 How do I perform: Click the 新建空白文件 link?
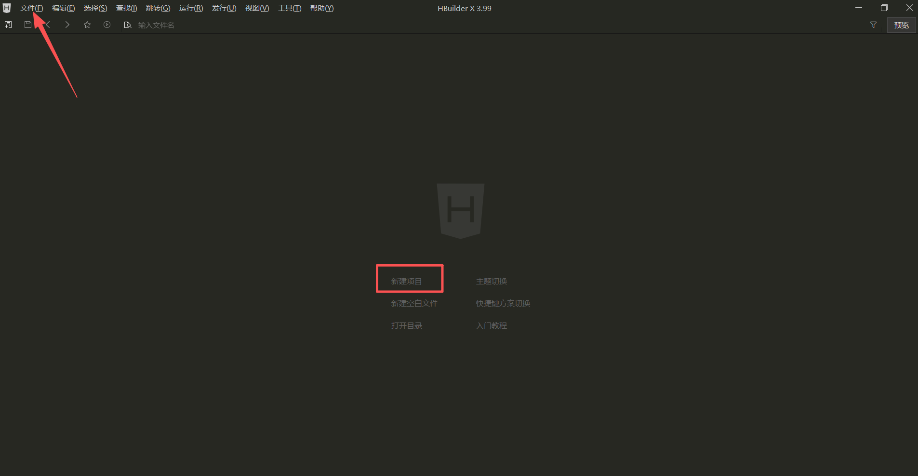[x=414, y=303]
